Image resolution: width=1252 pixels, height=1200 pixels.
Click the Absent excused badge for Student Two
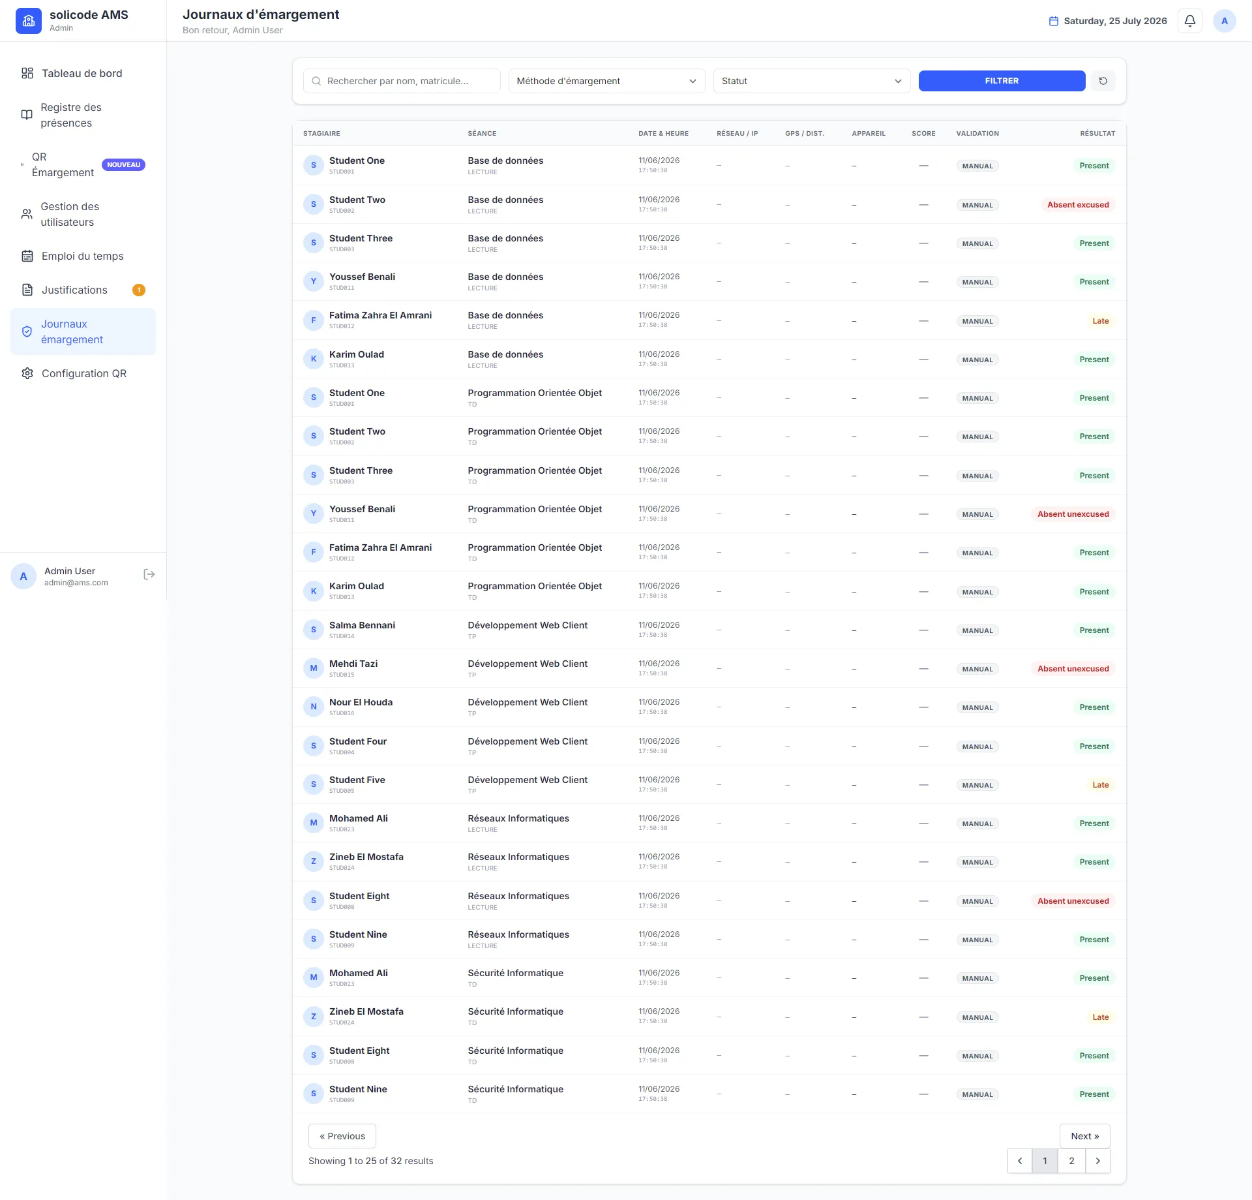coord(1078,205)
